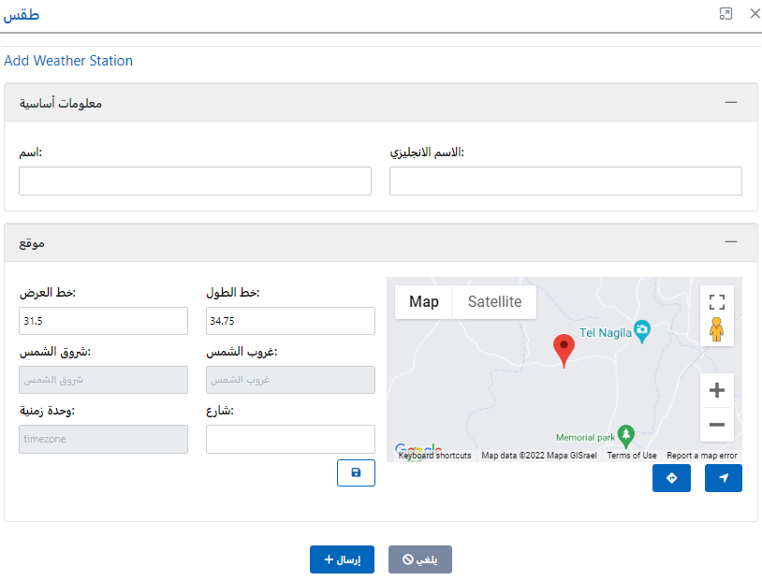The width and height of the screenshot is (762, 581).
Task: Zoom out using the minus icon
Action: coord(716,425)
